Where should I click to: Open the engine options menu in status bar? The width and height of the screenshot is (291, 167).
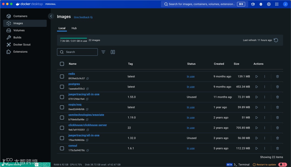pyautogui.click(x=48, y=164)
